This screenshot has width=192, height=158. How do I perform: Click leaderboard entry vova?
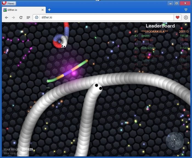(144, 65)
